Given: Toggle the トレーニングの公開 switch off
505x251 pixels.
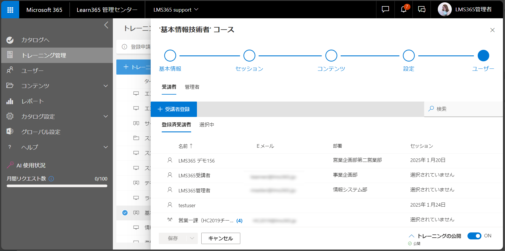Looking at the screenshot, I should [474, 236].
